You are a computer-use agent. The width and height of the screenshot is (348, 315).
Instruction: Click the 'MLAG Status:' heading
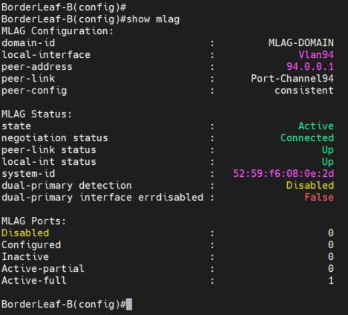(36, 114)
